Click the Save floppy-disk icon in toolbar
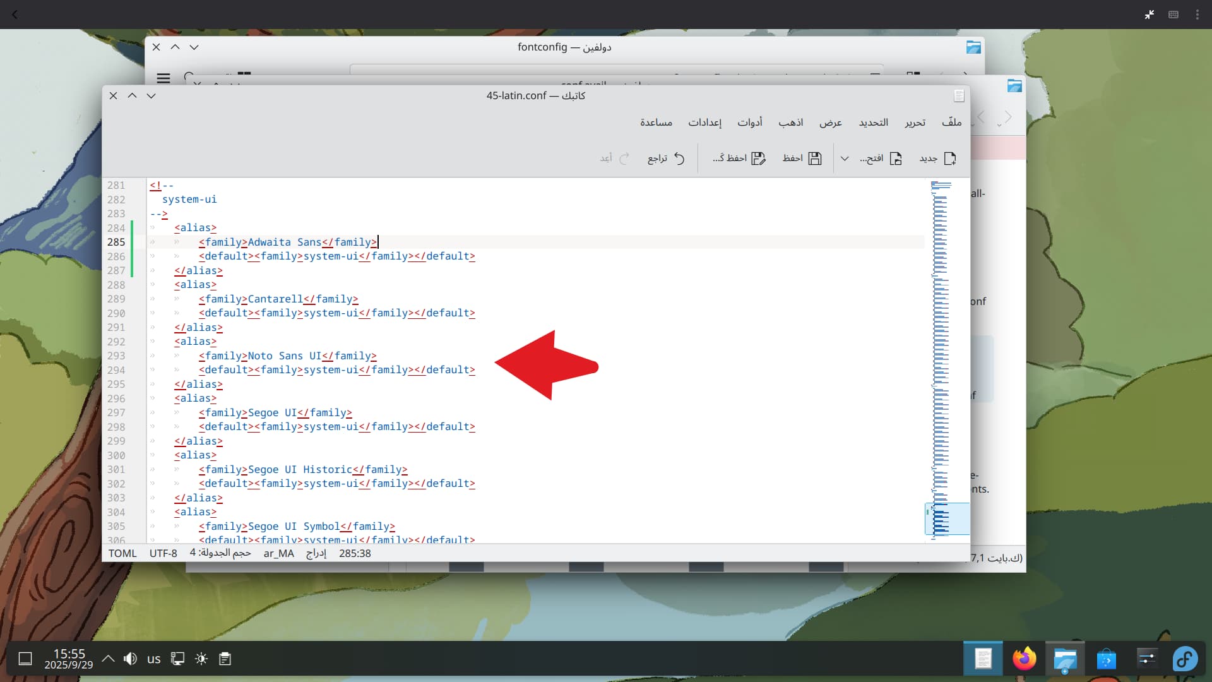The image size is (1212, 682). pyautogui.click(x=815, y=158)
